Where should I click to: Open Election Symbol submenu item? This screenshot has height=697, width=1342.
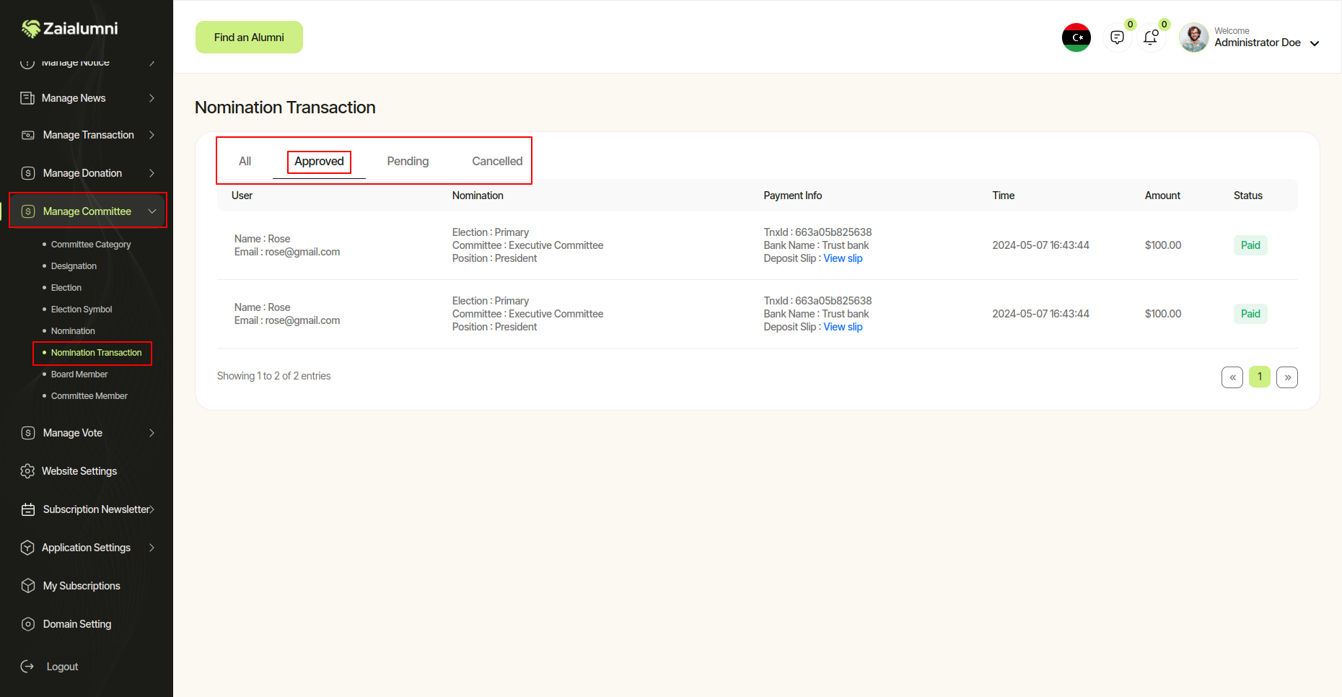click(x=82, y=310)
